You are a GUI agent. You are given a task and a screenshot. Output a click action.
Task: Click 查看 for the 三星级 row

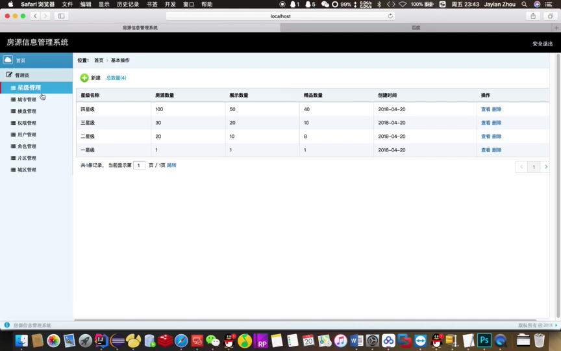[486, 123]
